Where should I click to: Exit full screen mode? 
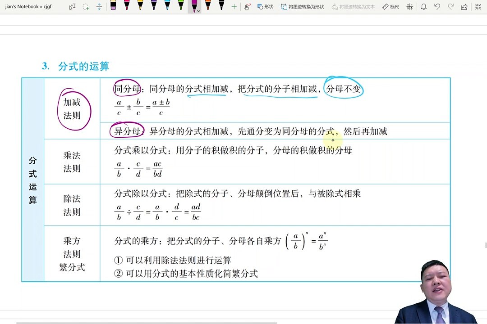(x=478, y=6)
